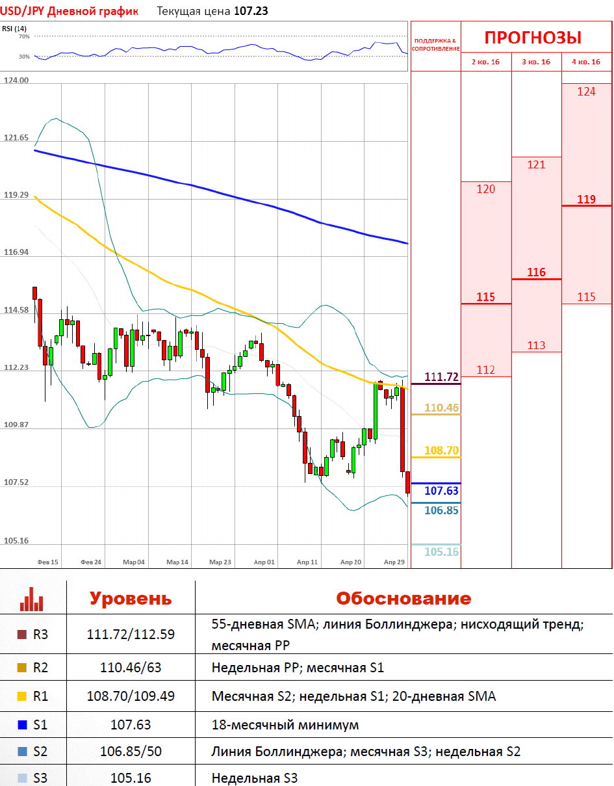Image resolution: width=614 pixels, height=786 pixels.
Task: Click the Уровень column header
Action: click(131, 598)
